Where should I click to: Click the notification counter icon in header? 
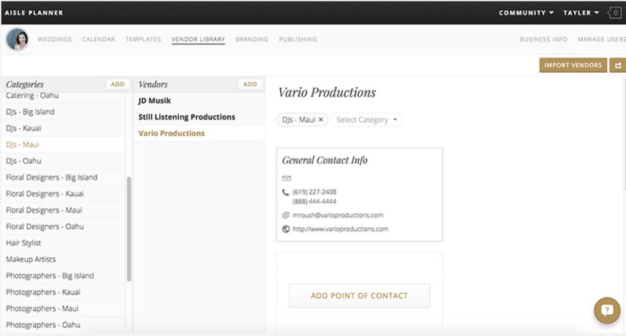click(615, 13)
